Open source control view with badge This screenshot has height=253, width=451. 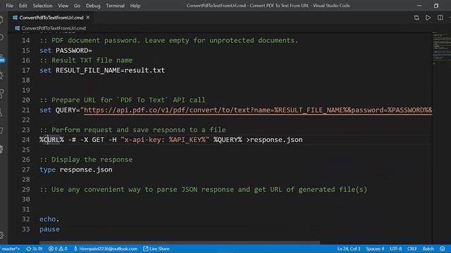pos(1,58)
